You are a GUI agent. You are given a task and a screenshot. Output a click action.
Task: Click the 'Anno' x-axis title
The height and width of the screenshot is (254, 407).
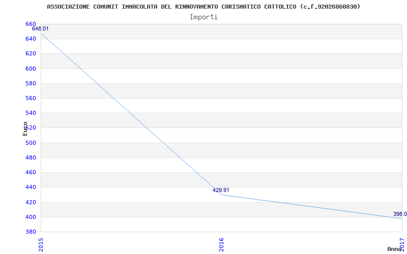point(394,249)
